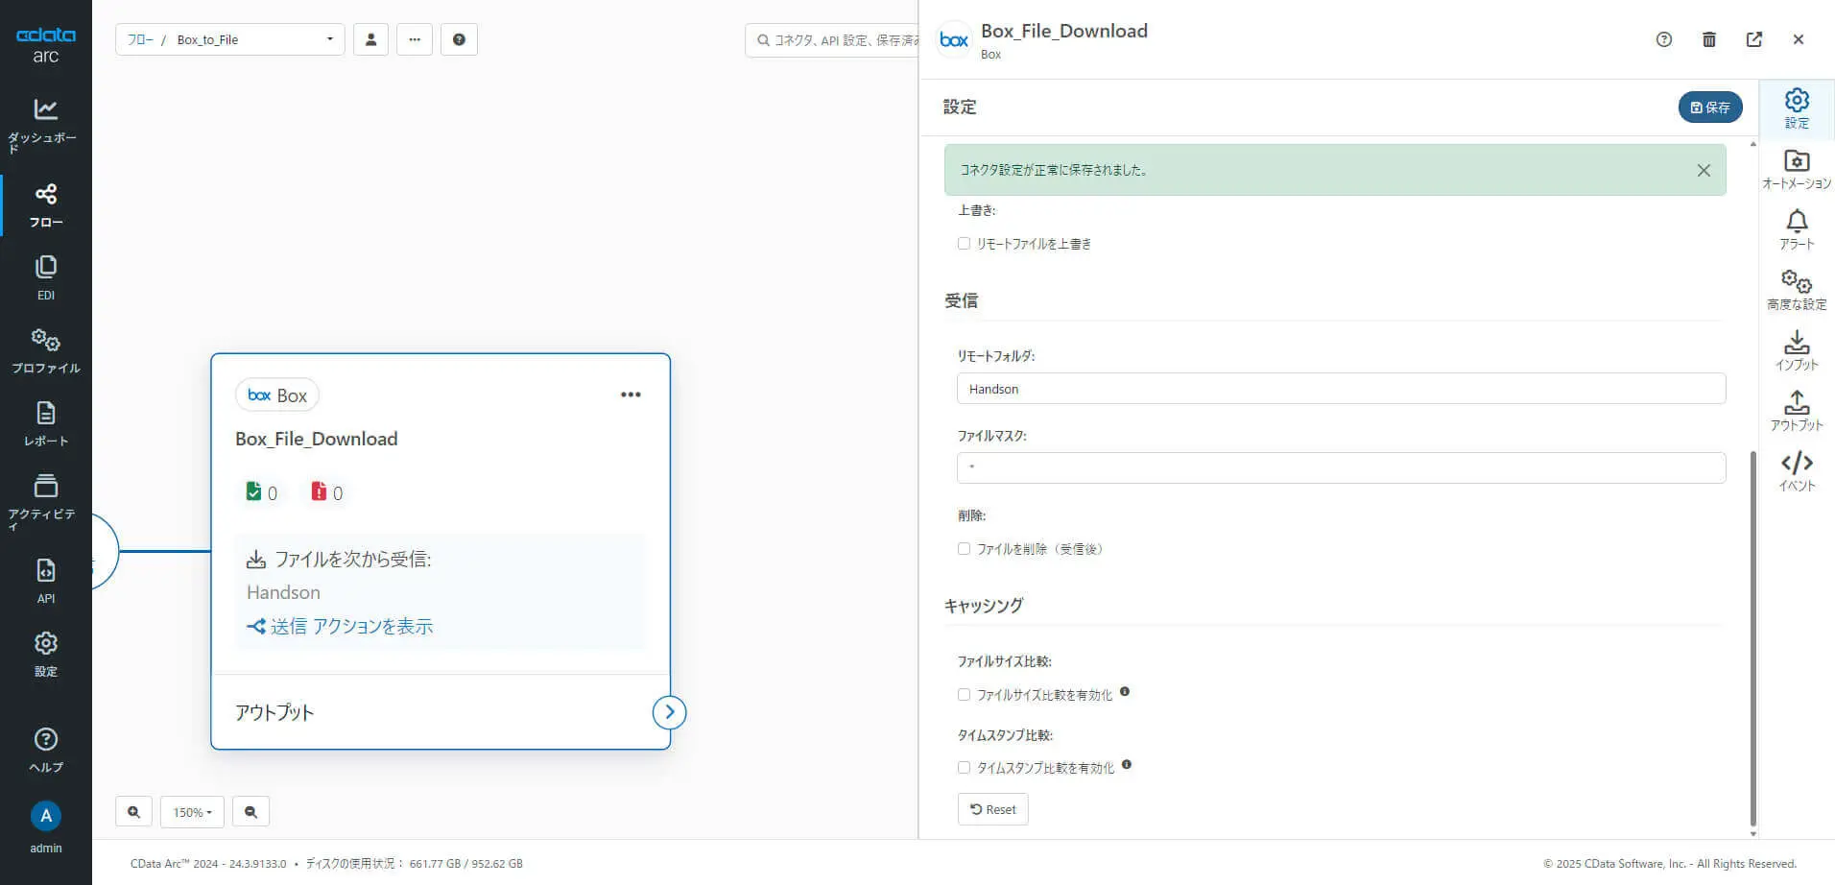This screenshot has width=1835, height=885.
Task: Click the フロー breadcrumb link
Action: point(140,39)
